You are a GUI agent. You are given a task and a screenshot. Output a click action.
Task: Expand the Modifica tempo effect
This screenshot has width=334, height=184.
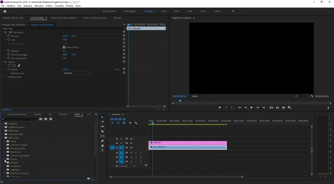(x=2, y=77)
